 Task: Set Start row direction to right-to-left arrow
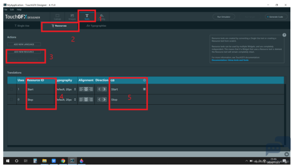coord(99,89)
